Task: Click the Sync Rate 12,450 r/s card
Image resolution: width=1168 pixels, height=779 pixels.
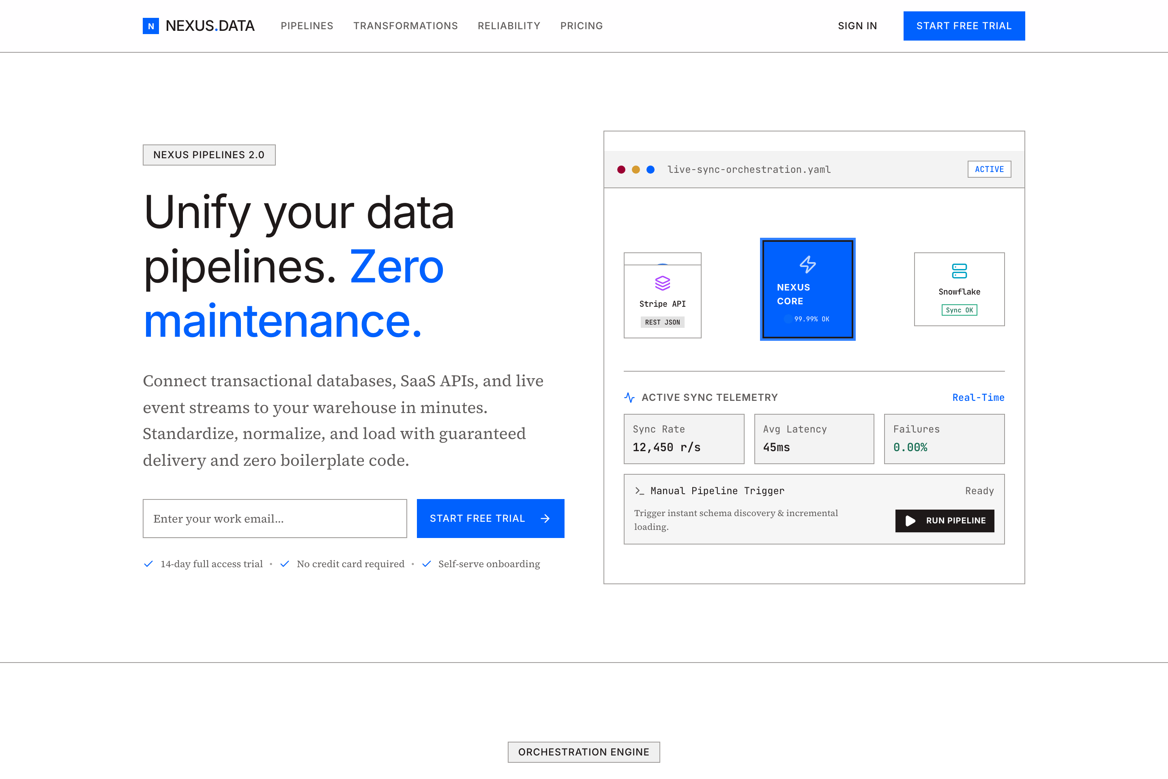Action: [x=684, y=439]
